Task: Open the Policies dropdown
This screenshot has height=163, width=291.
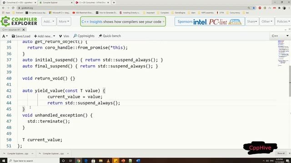Action: [x=283, y=21]
